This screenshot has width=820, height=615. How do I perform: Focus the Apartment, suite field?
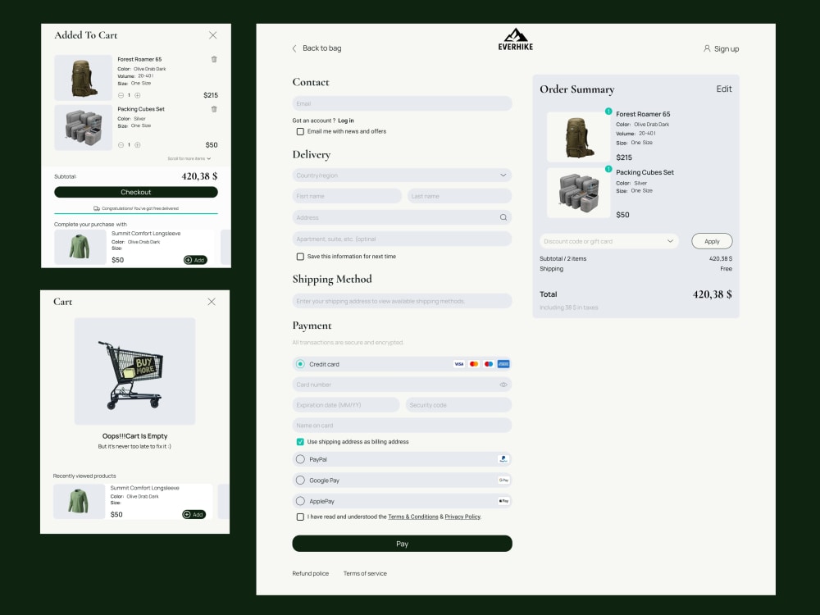(402, 239)
